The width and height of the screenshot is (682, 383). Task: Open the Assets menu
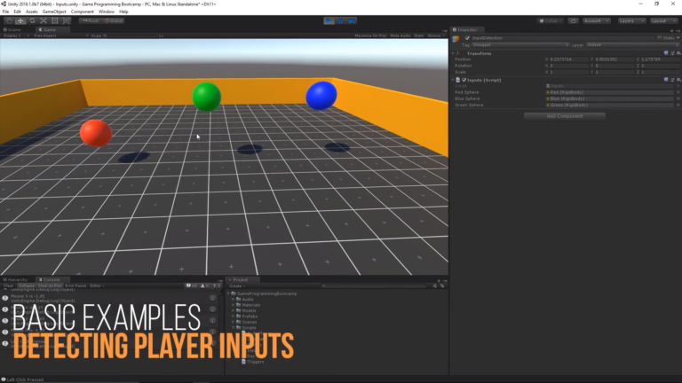[x=31, y=12]
